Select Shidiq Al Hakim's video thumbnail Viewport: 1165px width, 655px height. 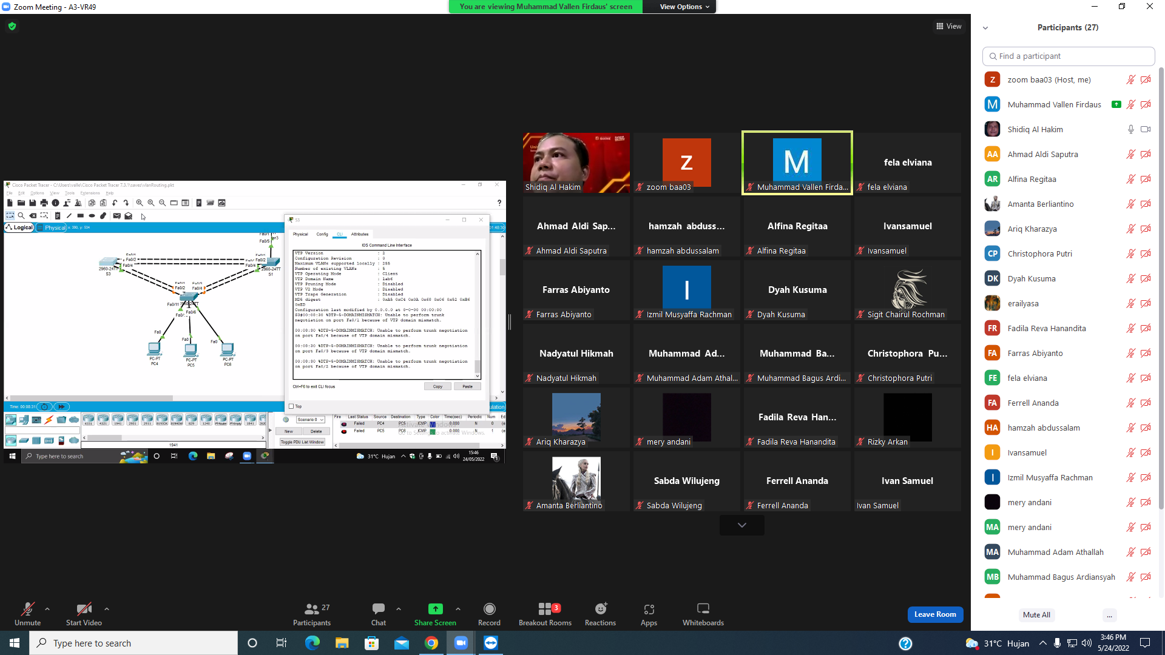coord(576,163)
